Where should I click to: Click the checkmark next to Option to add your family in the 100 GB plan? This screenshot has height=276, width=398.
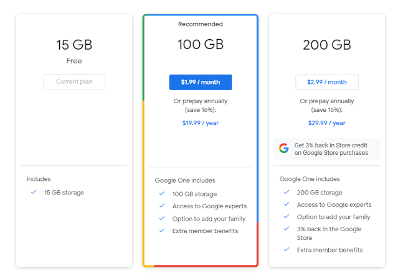[162, 218]
